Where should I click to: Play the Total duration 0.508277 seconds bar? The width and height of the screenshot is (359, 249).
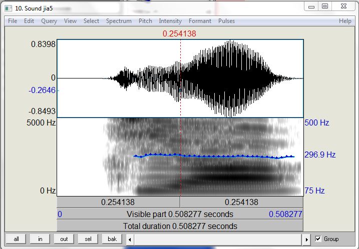click(x=180, y=226)
